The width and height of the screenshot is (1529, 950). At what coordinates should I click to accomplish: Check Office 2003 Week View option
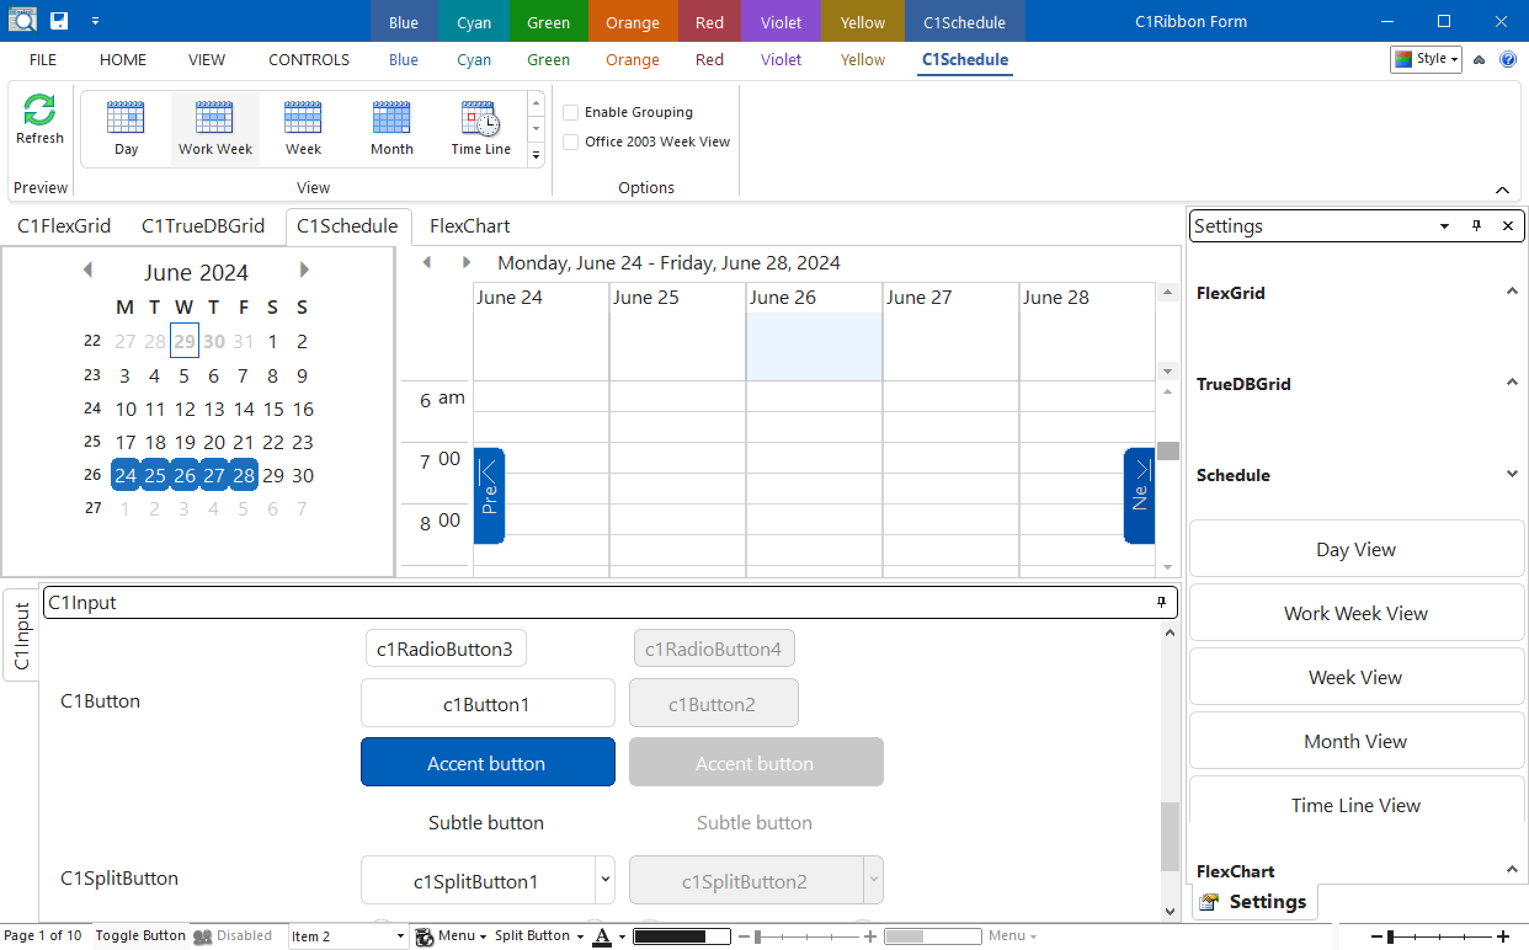tap(570, 142)
